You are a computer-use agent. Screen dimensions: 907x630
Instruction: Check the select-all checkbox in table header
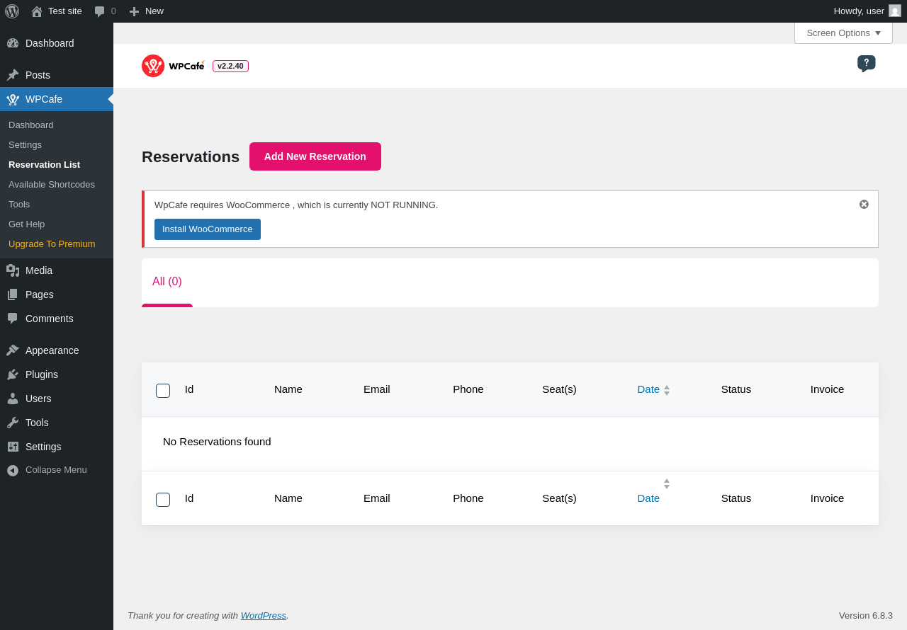[x=163, y=391]
